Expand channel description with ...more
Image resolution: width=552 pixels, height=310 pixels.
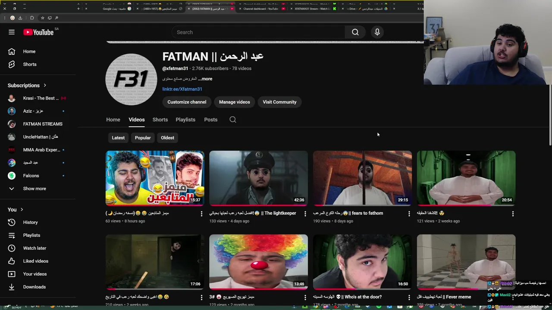click(x=205, y=79)
